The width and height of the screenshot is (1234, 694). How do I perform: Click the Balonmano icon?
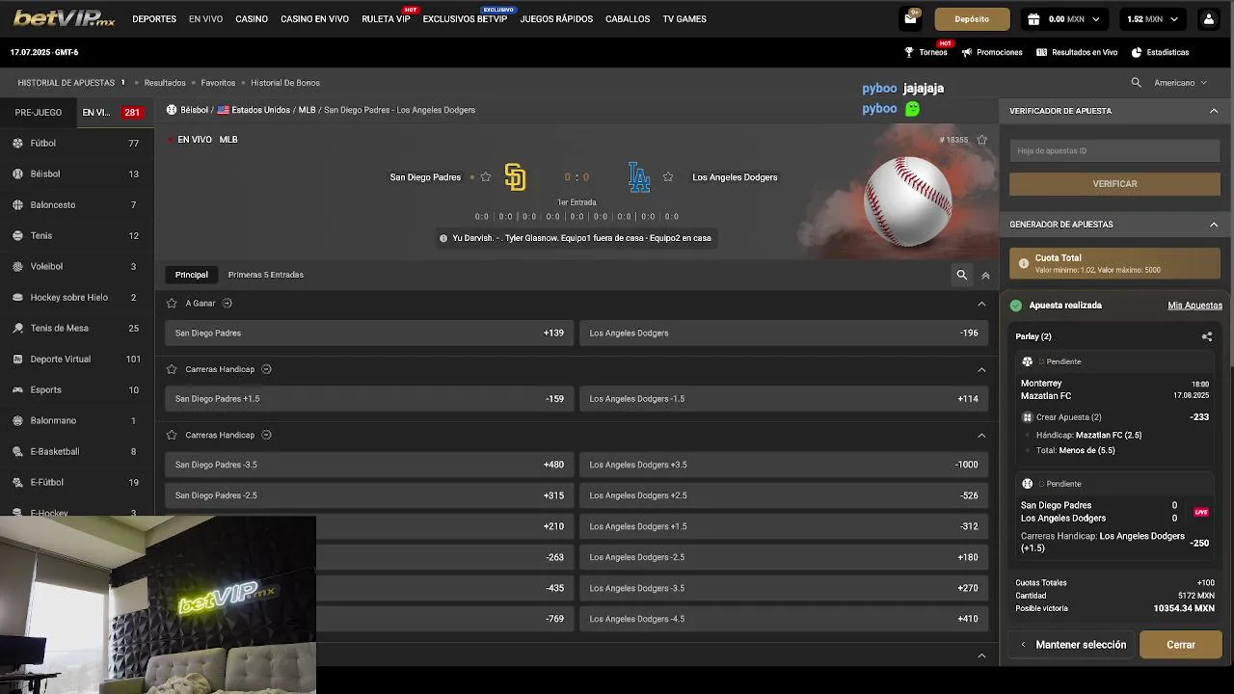coord(18,420)
